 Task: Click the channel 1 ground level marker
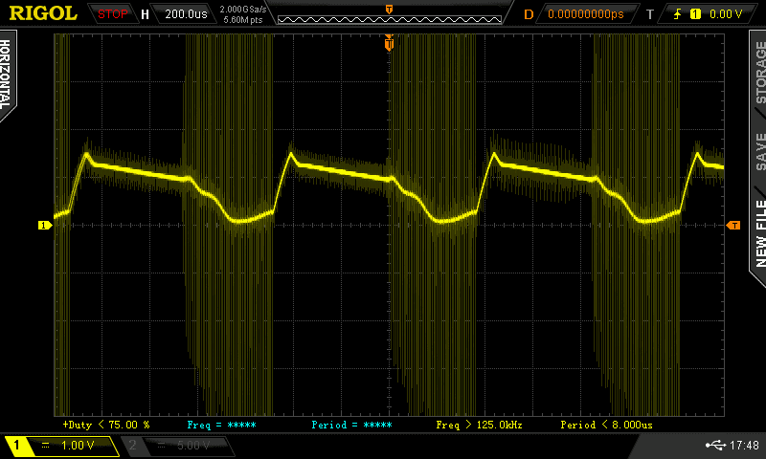pyautogui.click(x=43, y=226)
